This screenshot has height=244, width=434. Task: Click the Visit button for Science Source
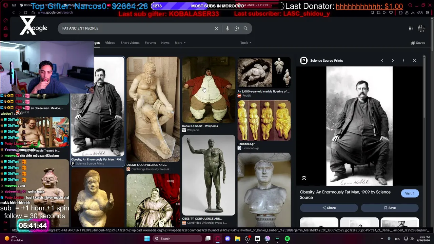point(410,194)
